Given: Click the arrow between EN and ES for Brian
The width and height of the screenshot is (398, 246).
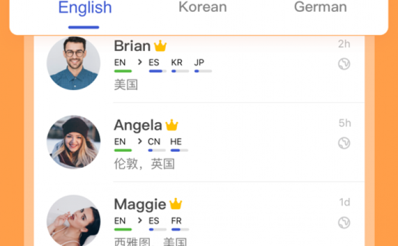Looking at the screenshot, I should [140, 62].
